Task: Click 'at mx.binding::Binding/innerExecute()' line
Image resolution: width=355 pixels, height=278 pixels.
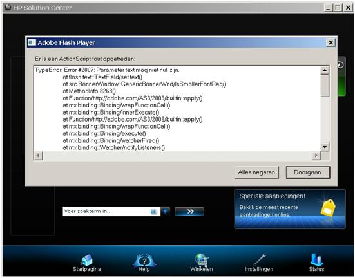Action: point(111,112)
